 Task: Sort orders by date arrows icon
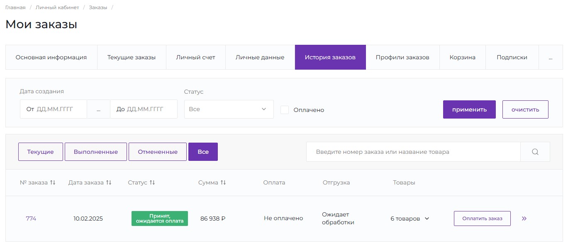coord(109,182)
